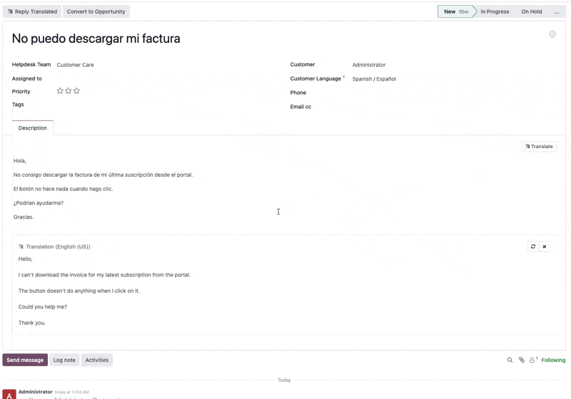Screen dimensions: 571x399
Task: Click the search messages magnifier icon
Action: point(510,361)
